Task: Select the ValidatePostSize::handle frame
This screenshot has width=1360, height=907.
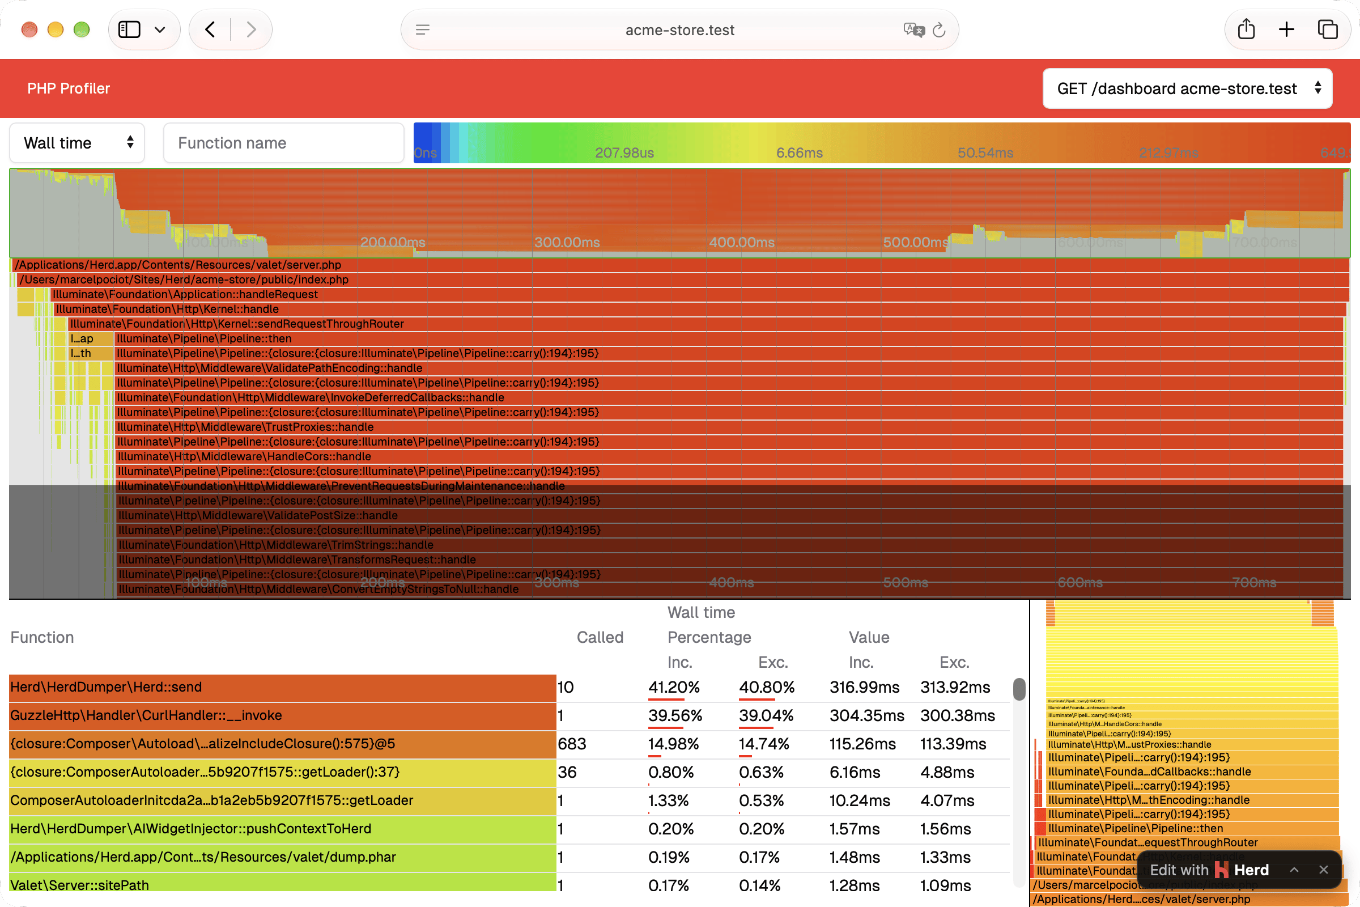Action: (730, 516)
